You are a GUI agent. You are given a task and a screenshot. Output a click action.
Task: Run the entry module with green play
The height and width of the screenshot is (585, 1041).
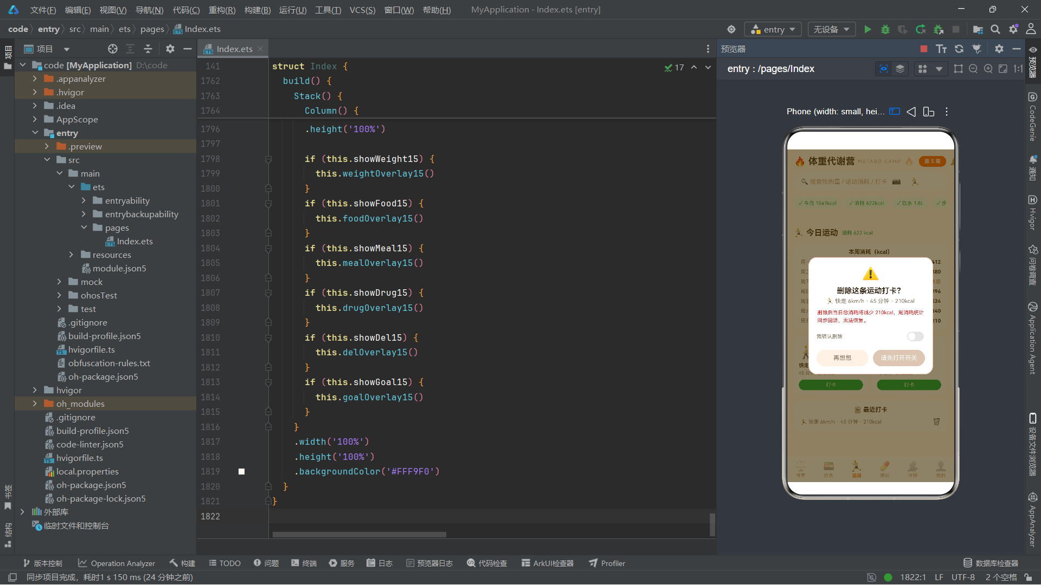tap(868, 29)
